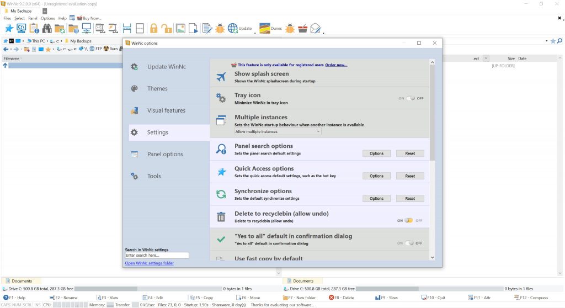Open the .ext column dropdown arrow

(486, 59)
